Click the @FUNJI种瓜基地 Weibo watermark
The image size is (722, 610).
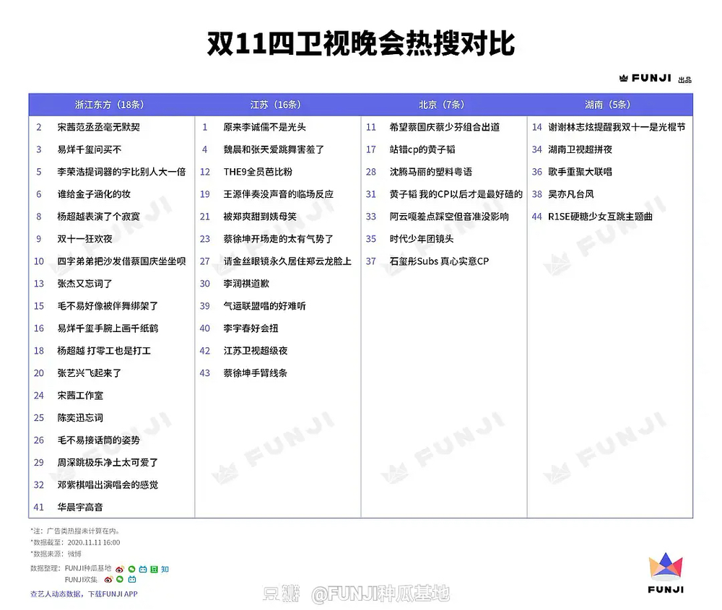tap(380, 593)
